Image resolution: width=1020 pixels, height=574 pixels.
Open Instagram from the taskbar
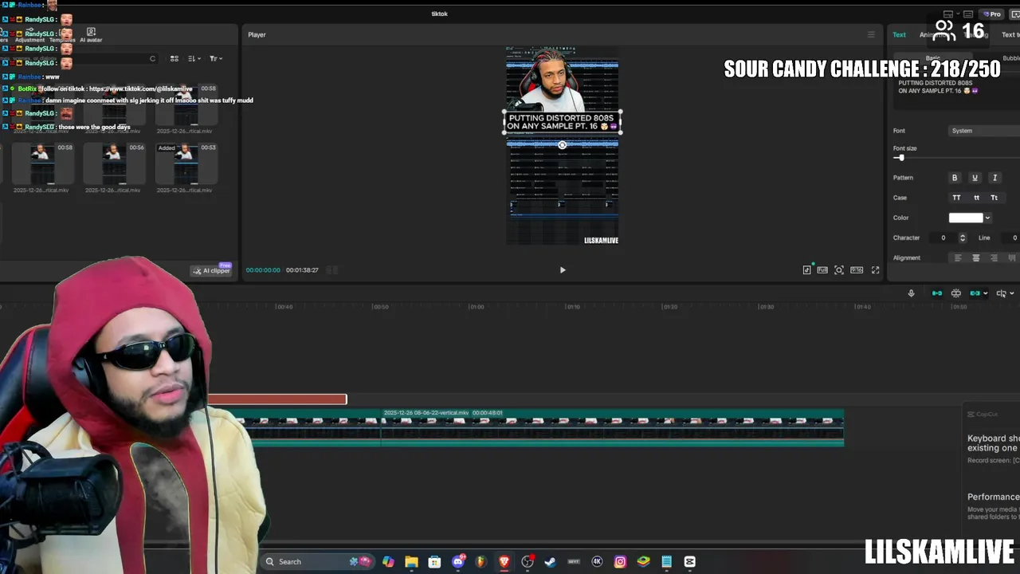pyautogui.click(x=620, y=562)
